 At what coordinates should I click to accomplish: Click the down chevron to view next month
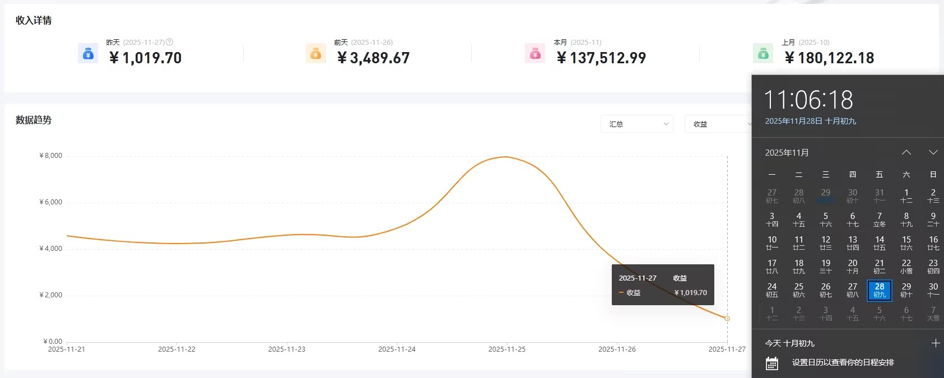coord(933,152)
